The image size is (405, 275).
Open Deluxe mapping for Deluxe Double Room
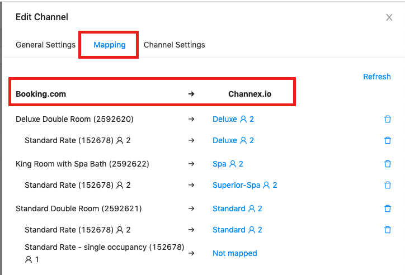coord(233,119)
